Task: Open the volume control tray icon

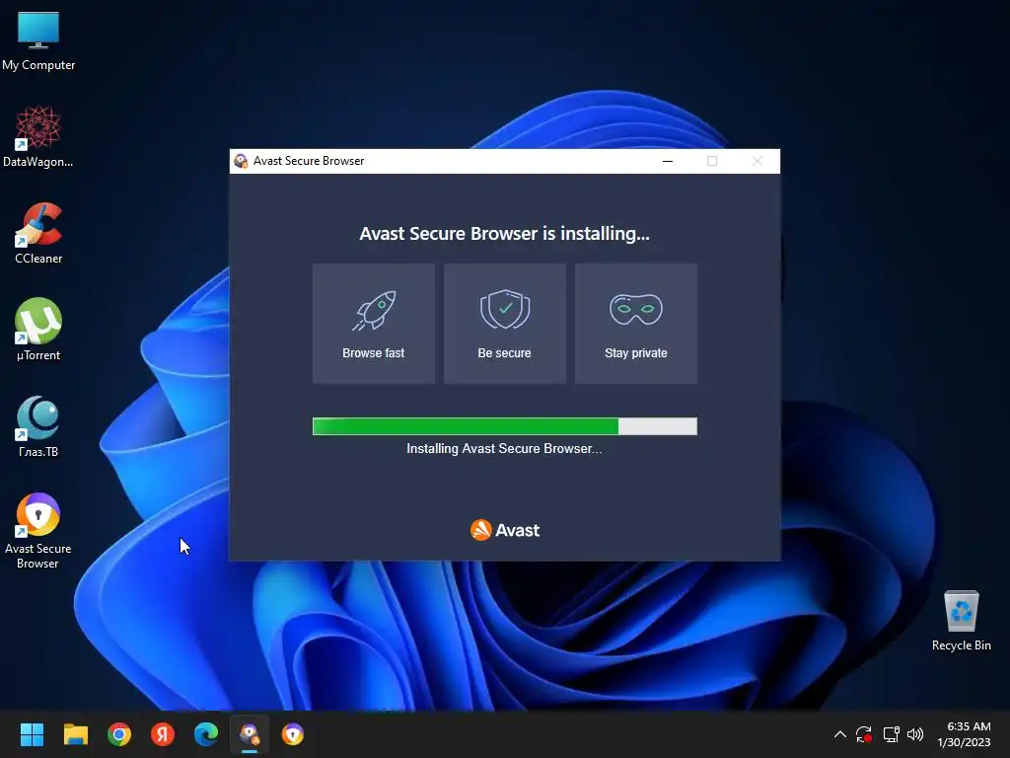Action: 915,734
